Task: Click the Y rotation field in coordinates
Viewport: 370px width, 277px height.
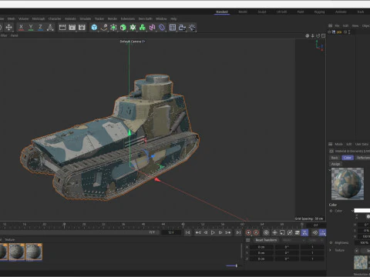Action: pyautogui.click(x=287, y=253)
